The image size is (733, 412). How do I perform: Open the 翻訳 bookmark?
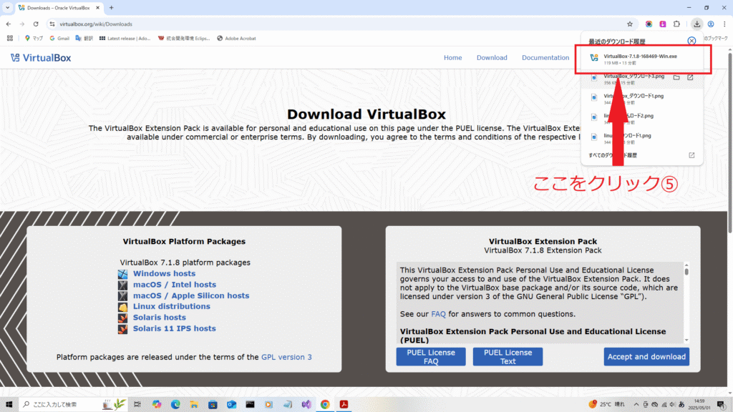(x=84, y=39)
